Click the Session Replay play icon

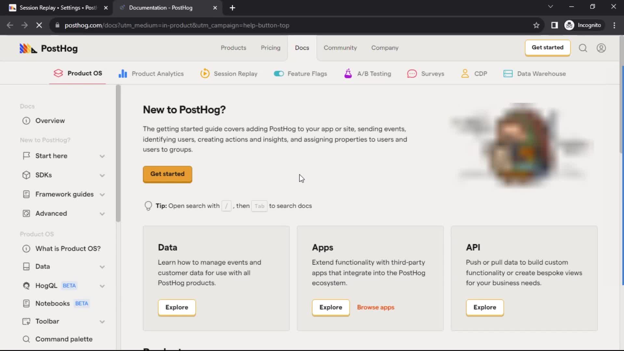coord(205,73)
